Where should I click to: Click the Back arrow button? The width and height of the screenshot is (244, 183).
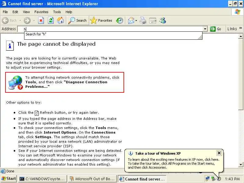[x=5, y=20]
